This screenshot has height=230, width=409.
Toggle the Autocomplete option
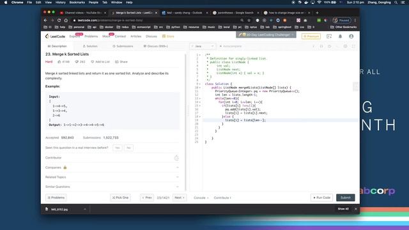pos(231,46)
